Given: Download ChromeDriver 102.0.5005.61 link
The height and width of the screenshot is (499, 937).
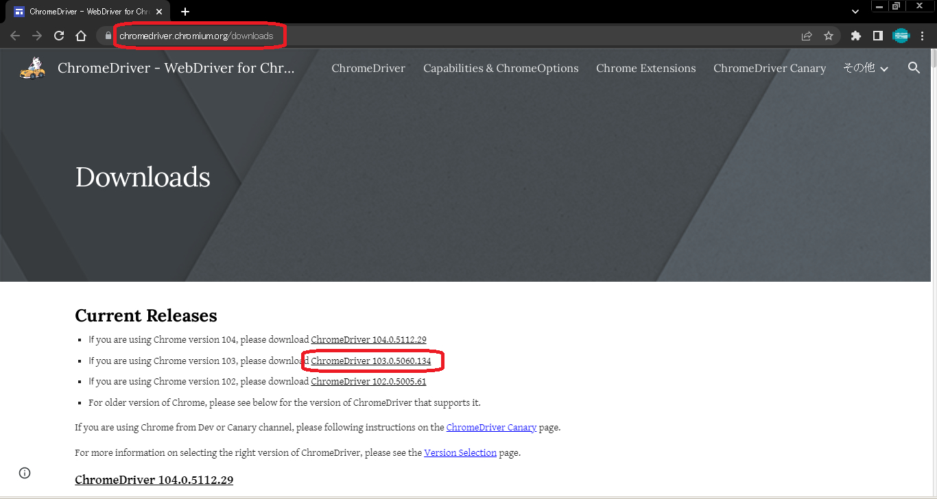Looking at the screenshot, I should pyautogui.click(x=369, y=382).
